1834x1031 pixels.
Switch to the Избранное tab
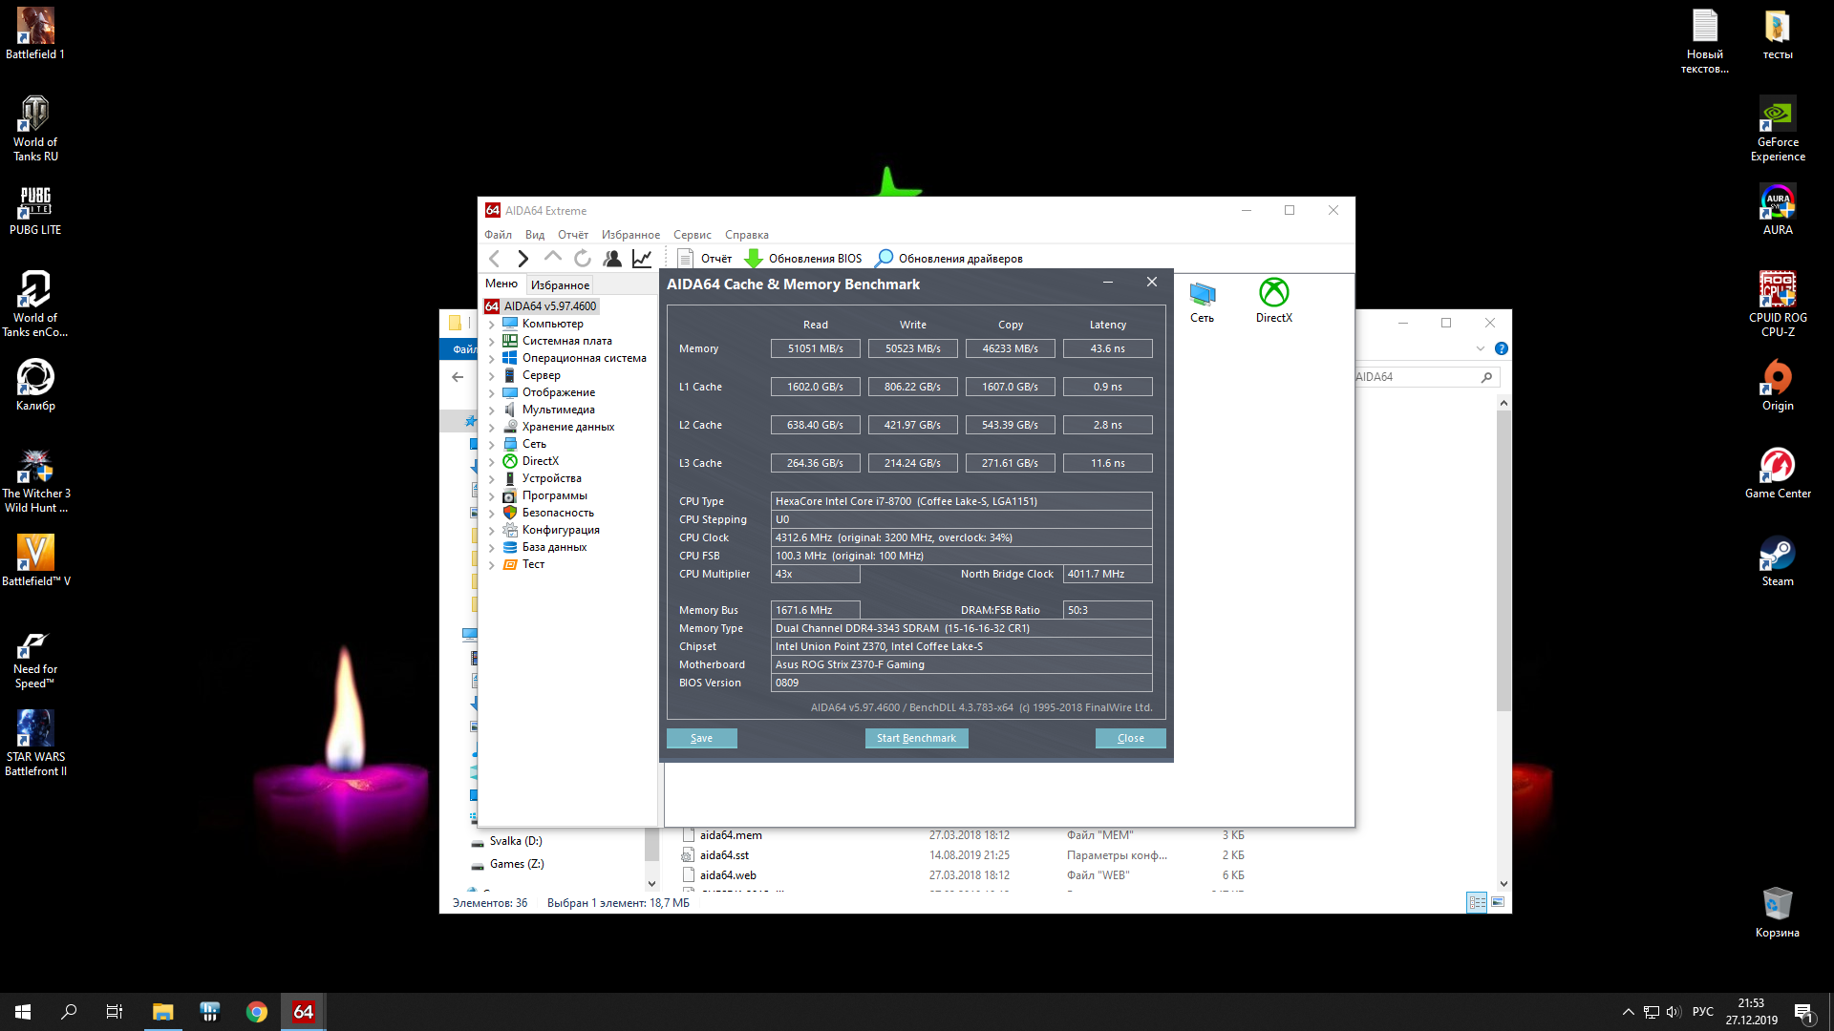click(x=560, y=285)
